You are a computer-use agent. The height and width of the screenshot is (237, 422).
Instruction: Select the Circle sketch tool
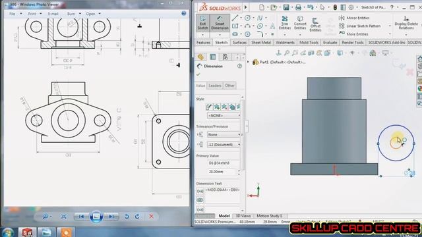(x=247, y=18)
